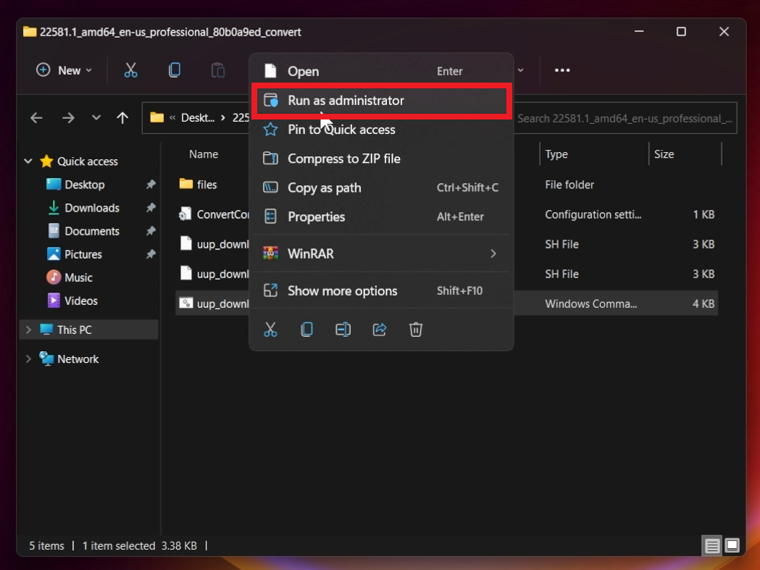Image resolution: width=760 pixels, height=570 pixels.
Task: Open the WinRAR submenu arrow
Action: [x=493, y=253]
